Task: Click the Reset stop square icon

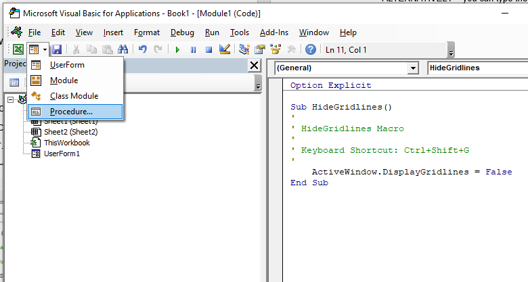Action: click(x=209, y=49)
